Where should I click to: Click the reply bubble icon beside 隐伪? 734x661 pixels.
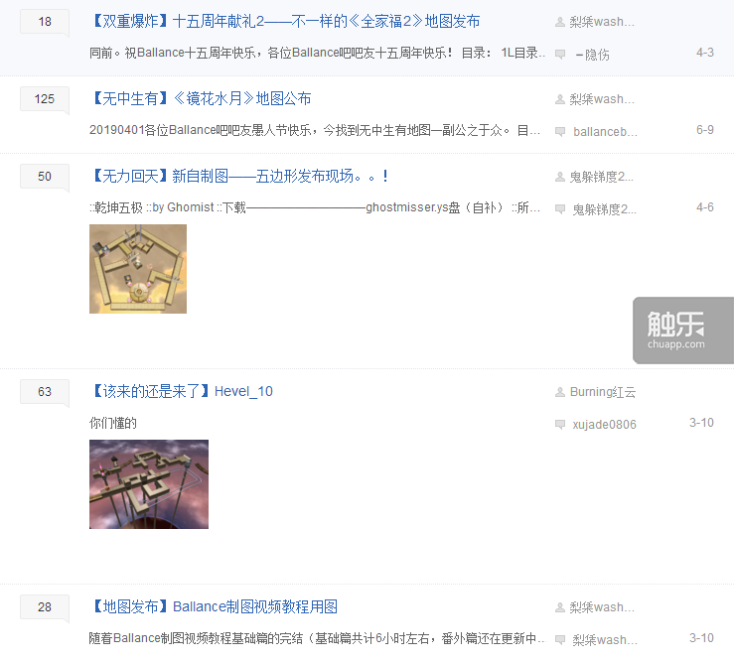(560, 54)
